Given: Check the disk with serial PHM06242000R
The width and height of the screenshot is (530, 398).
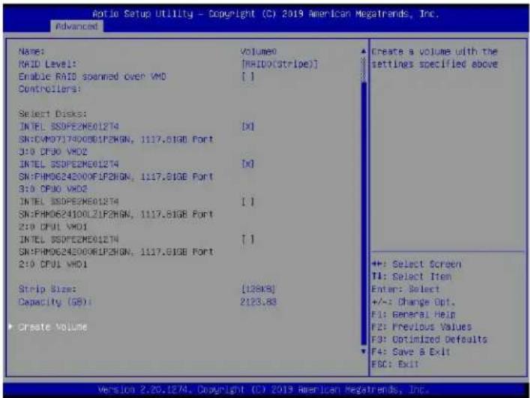Looking at the screenshot, I should pyautogui.click(x=248, y=239).
